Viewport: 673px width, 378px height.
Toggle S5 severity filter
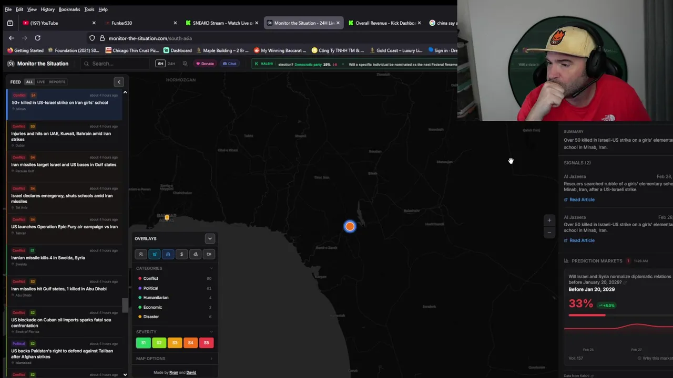tap(206, 343)
